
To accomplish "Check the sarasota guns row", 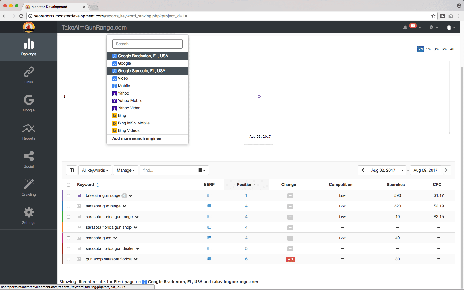I will (69, 238).
